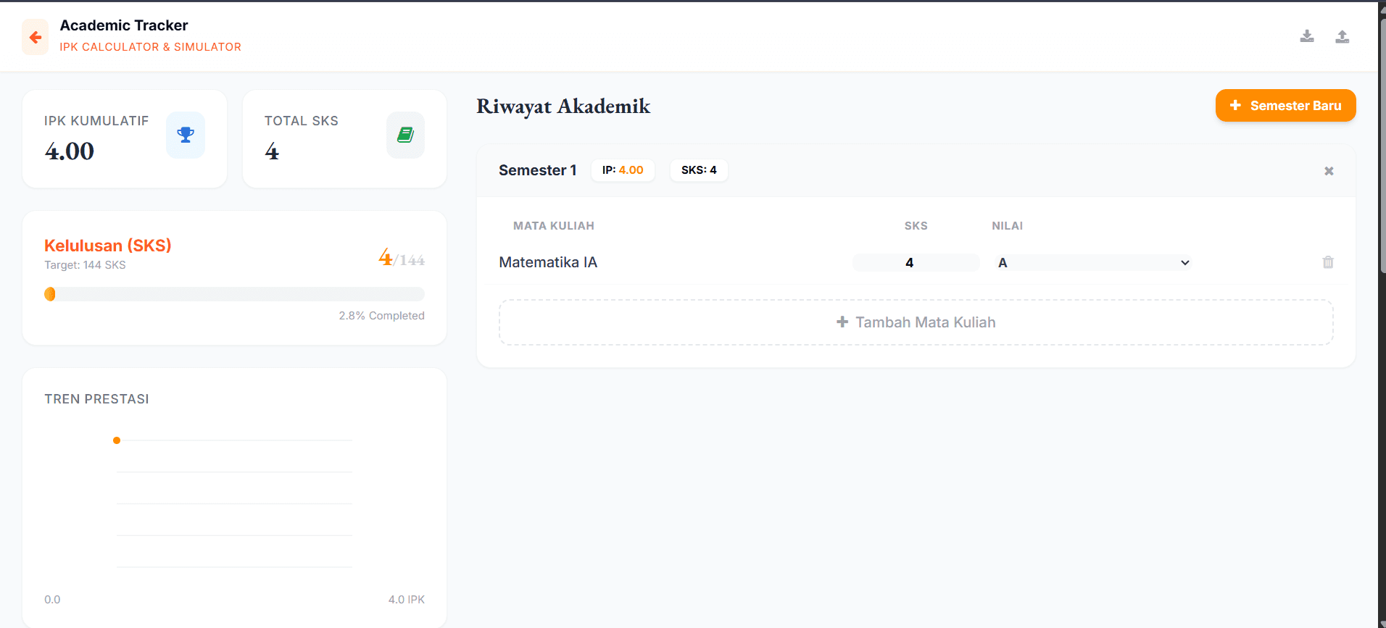1386x628 pixels.
Task: Click the orange back arrow icon
Action: [x=35, y=37]
